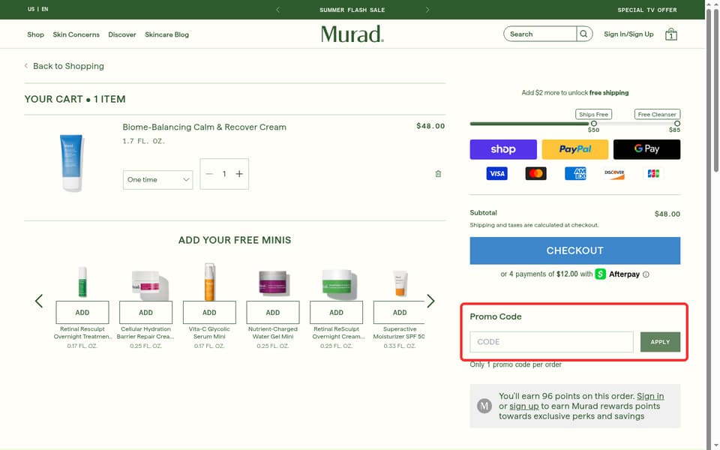Decrease quantity with minus button
Screen dimensions: 720x450
(x=209, y=174)
